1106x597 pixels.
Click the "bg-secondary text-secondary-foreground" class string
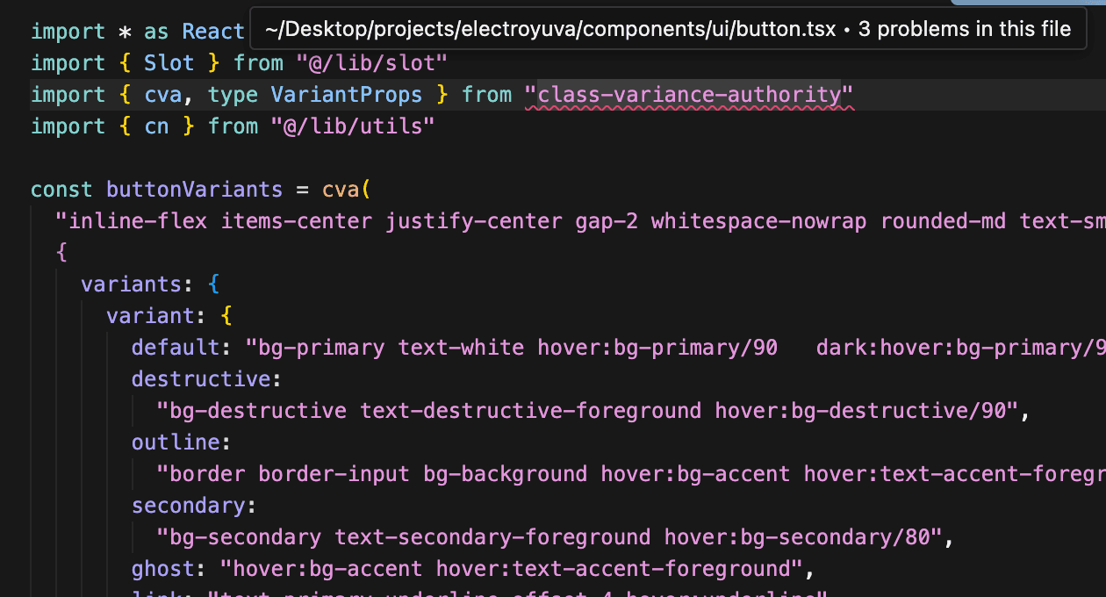pos(549,537)
